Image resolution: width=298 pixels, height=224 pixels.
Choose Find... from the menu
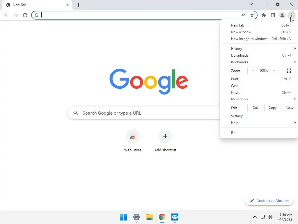pos(259,92)
